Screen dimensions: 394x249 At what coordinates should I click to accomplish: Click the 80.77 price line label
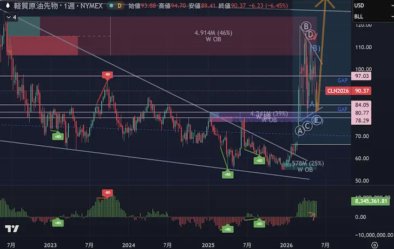click(362, 113)
